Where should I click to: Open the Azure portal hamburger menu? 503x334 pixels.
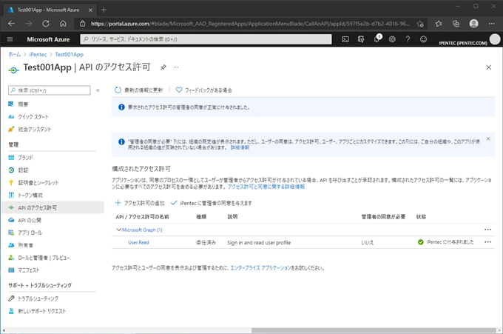[x=10, y=39]
